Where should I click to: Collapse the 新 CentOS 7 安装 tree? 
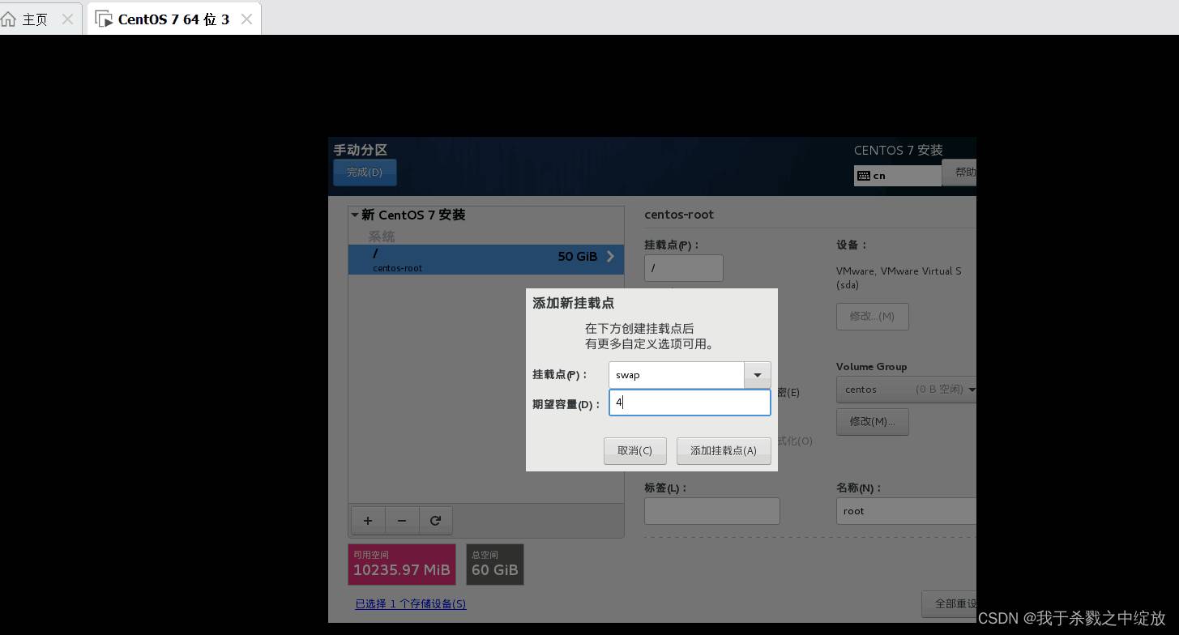(x=355, y=215)
